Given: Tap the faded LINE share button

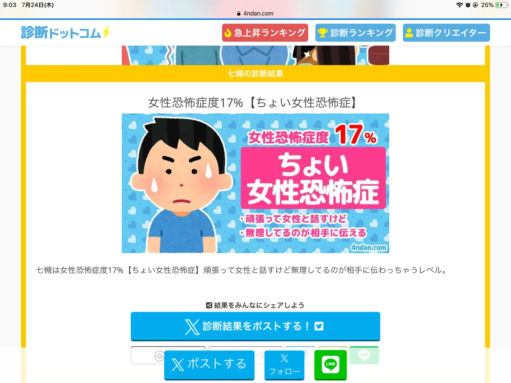Looking at the screenshot, I should (364, 355).
